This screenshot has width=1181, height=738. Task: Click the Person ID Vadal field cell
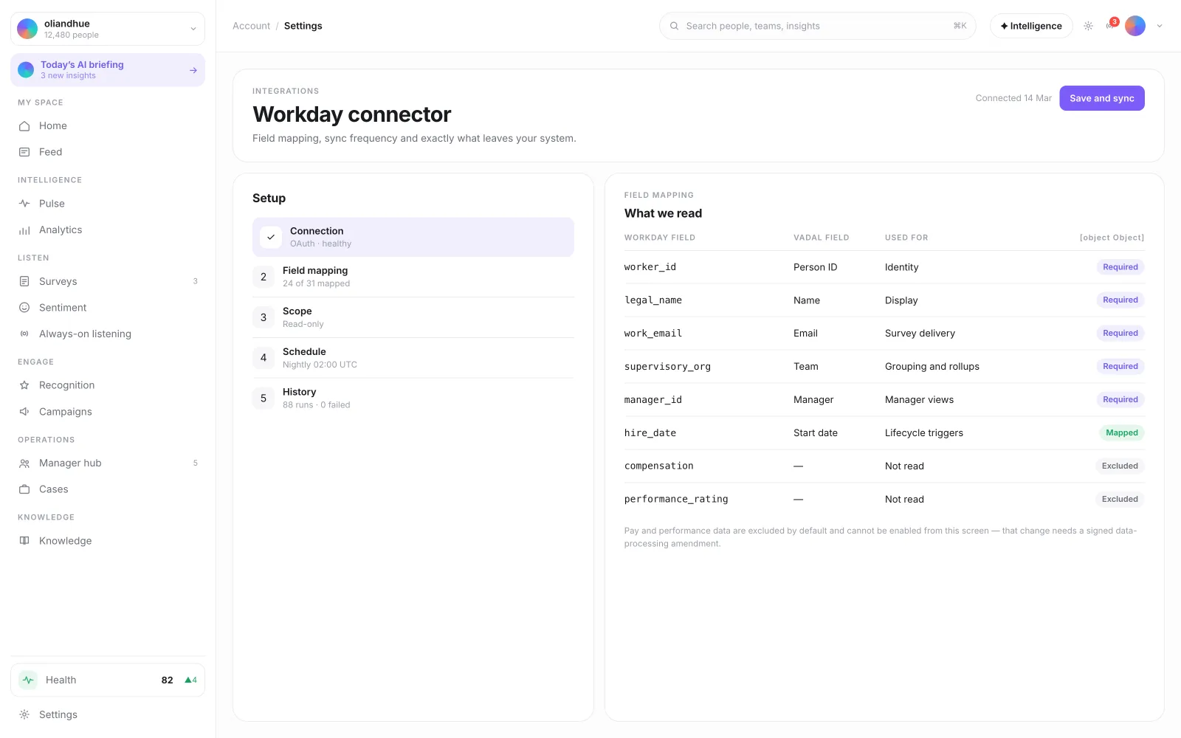pyautogui.click(x=815, y=267)
